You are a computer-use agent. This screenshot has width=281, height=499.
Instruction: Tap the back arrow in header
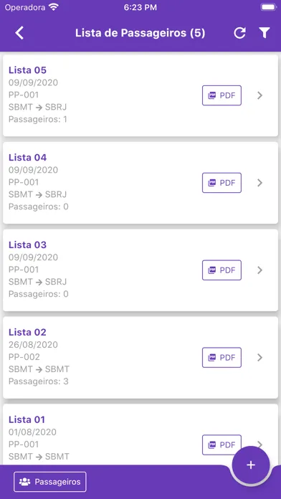pos(20,33)
